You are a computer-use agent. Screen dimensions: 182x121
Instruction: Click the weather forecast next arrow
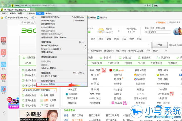(x=119, y=31)
